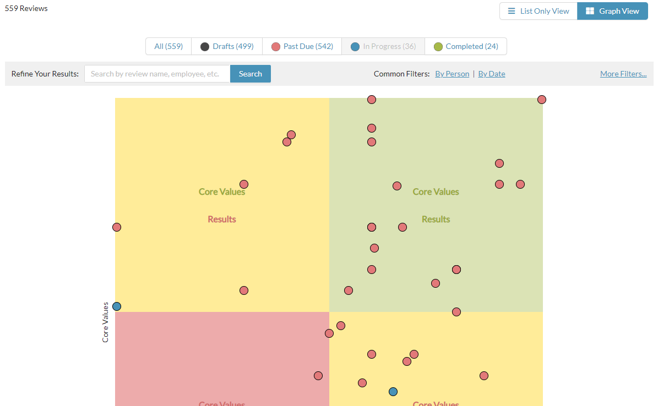Click the blue In Progress status circle
The height and width of the screenshot is (406, 658).
[x=355, y=47]
